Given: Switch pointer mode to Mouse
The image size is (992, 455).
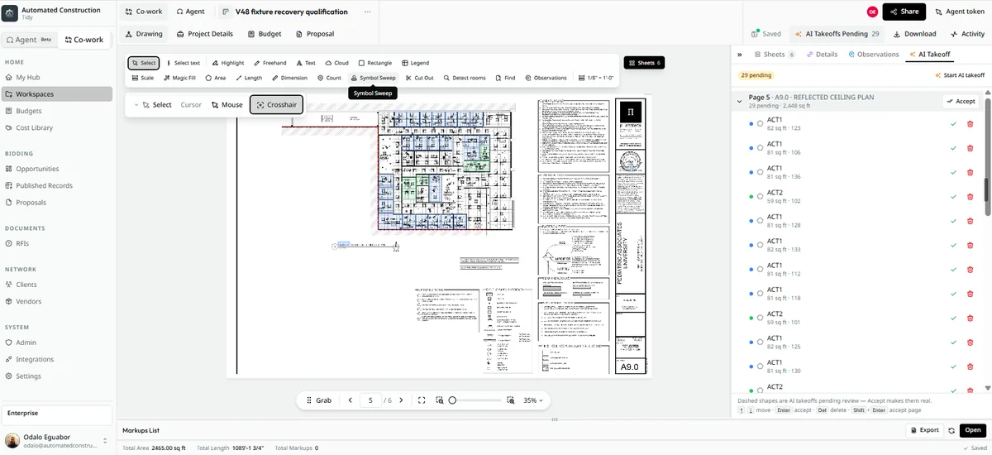Looking at the screenshot, I should [227, 105].
